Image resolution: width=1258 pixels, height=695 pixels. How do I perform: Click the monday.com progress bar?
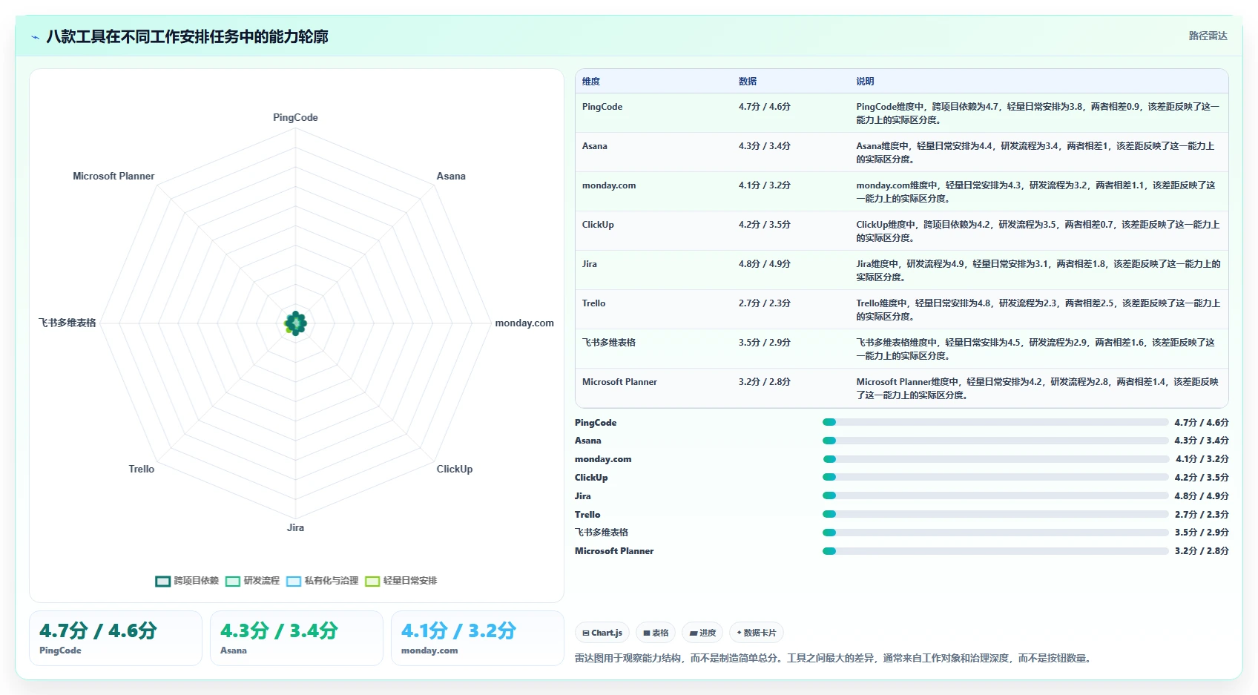click(995, 459)
